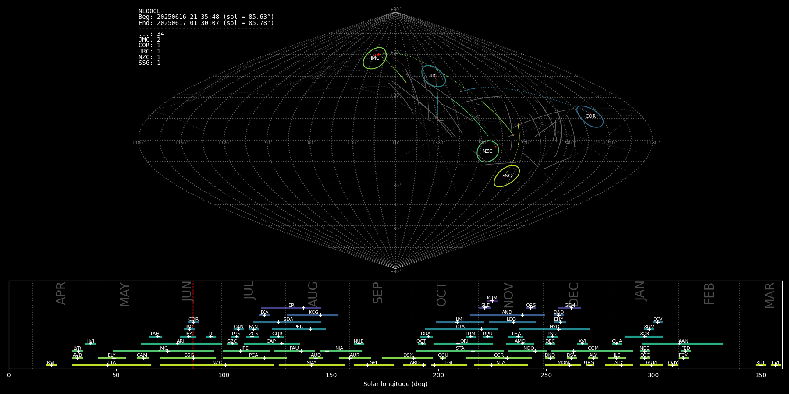Click the NDA shower bar in timeline
The width and height of the screenshot is (789, 394).
click(x=312, y=365)
